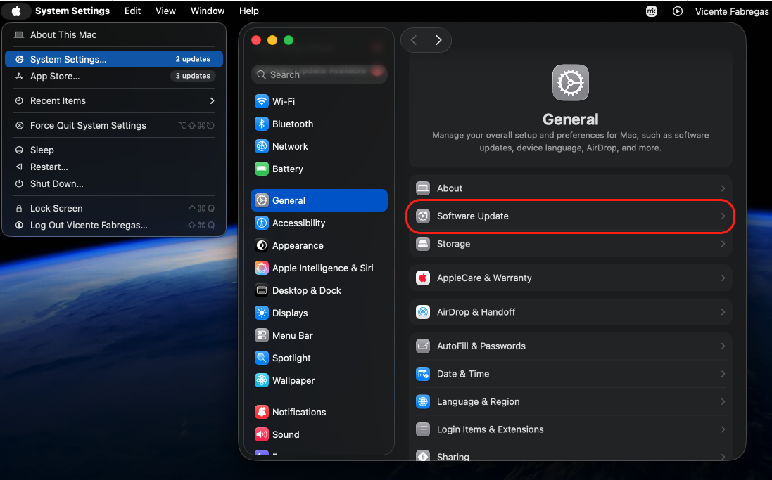Image resolution: width=772 pixels, height=480 pixels.
Task: Click the 3 updates badge
Action: (193, 76)
